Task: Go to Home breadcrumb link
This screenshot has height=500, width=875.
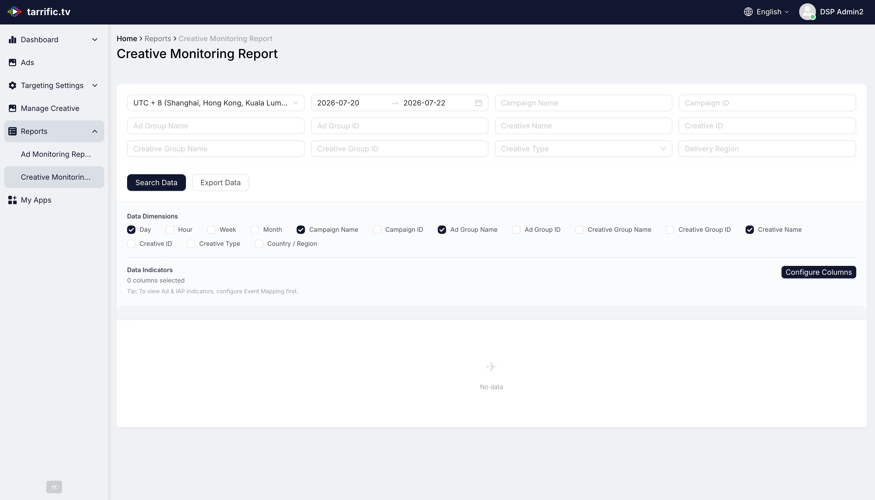Action: point(127,39)
